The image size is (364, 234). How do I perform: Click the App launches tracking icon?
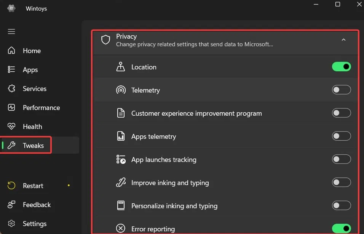[x=121, y=160]
